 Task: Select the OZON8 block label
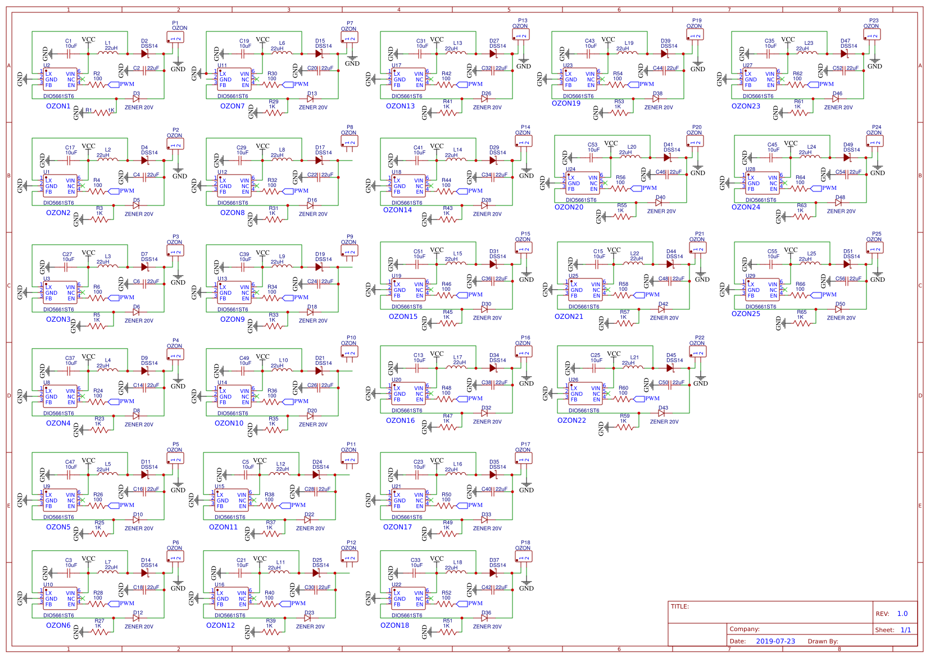click(x=233, y=213)
